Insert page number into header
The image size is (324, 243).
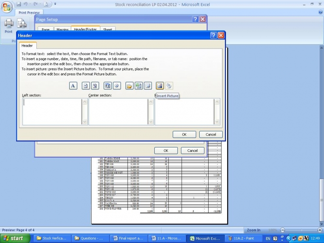coord(85,85)
